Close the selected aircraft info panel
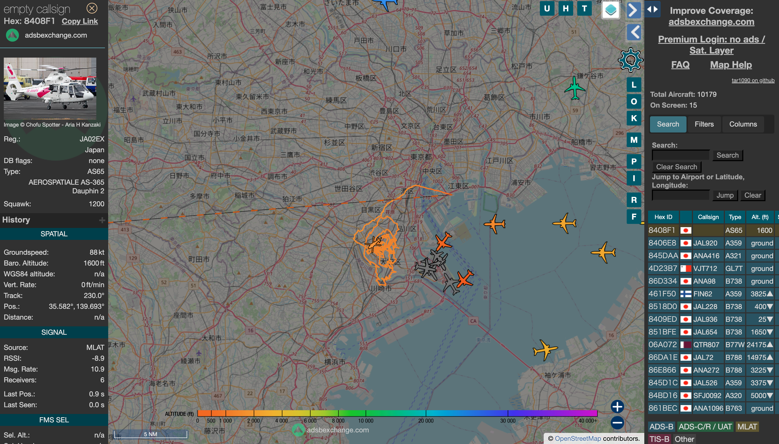 tap(92, 8)
